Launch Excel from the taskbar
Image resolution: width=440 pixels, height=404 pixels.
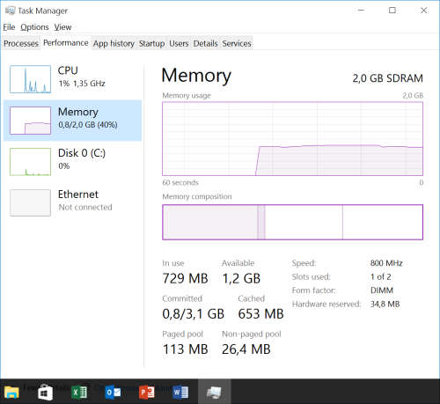(79, 393)
